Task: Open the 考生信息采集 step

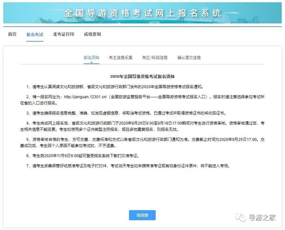Action: pyautogui.click(x=121, y=58)
